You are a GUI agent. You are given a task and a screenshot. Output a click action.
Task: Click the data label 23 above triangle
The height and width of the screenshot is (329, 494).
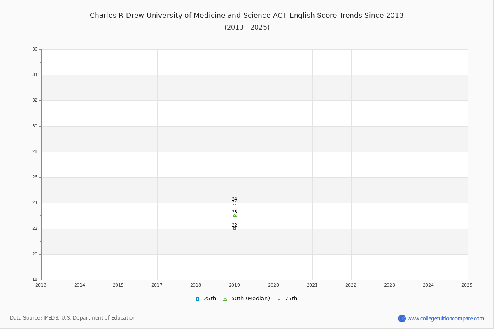tap(234, 212)
